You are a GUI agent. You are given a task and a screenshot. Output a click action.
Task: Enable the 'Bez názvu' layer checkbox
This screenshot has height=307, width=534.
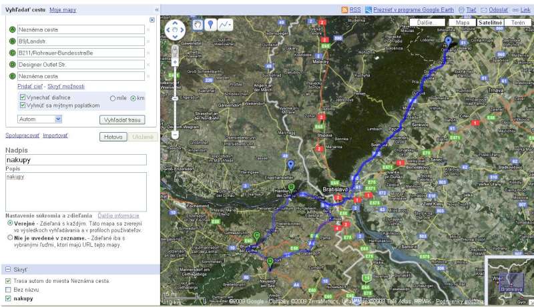tap(8, 290)
